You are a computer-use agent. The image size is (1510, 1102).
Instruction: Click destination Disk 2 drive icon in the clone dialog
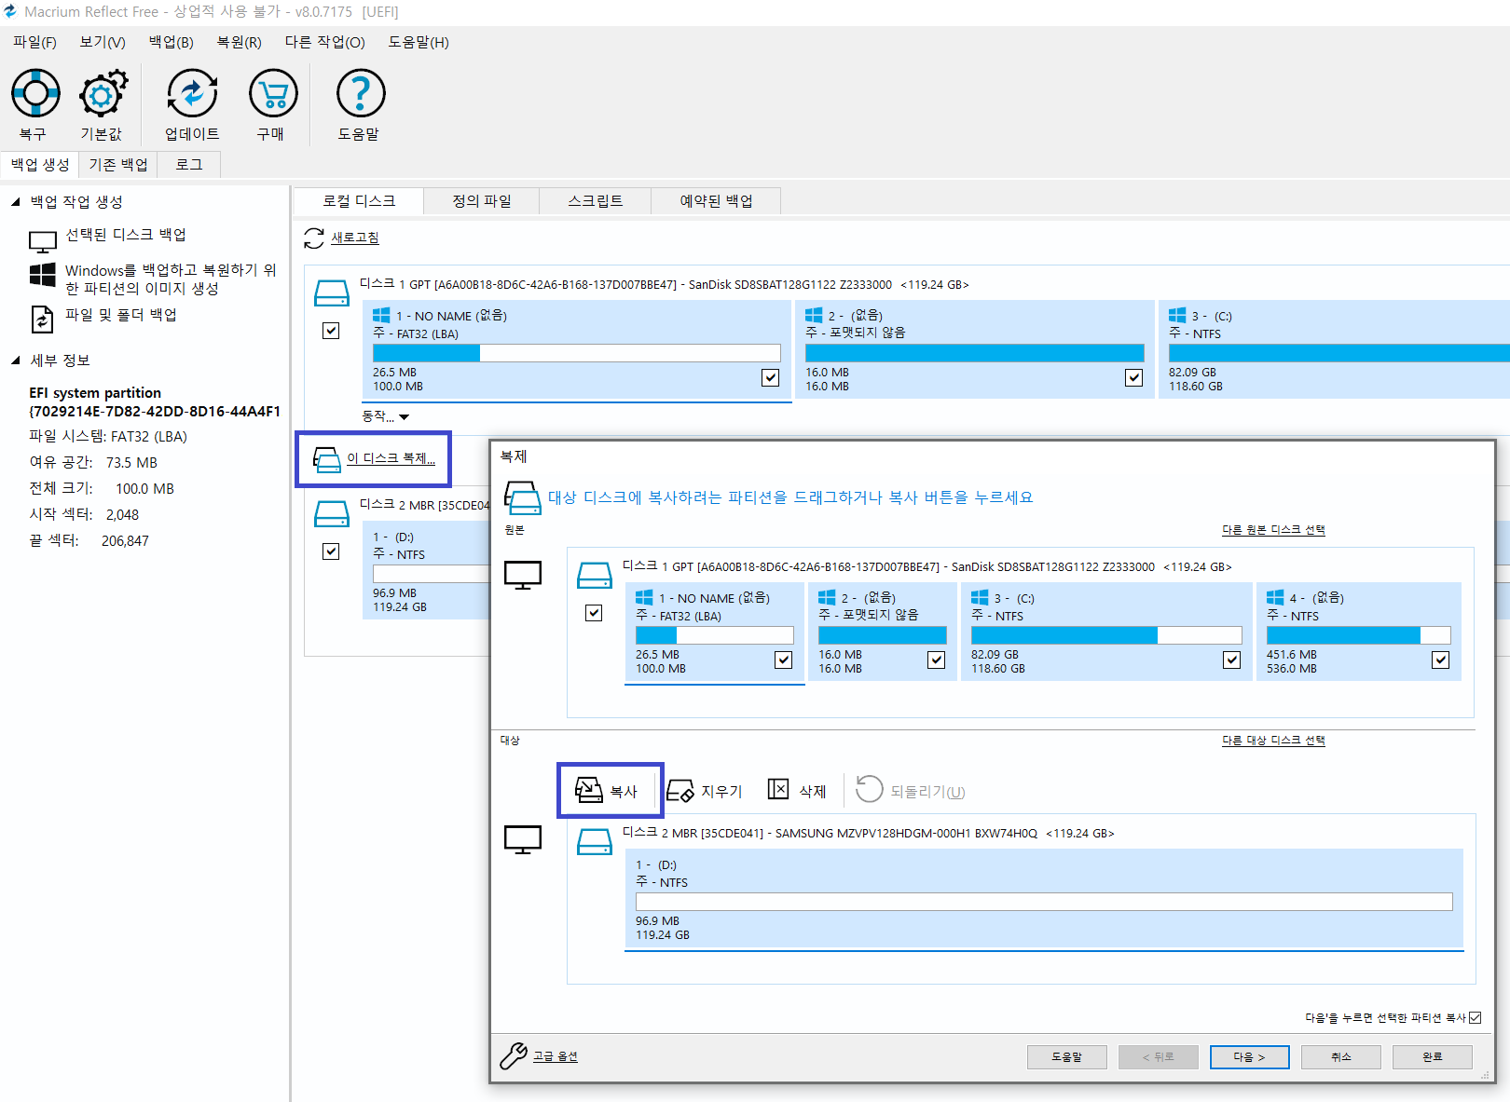[x=595, y=842]
